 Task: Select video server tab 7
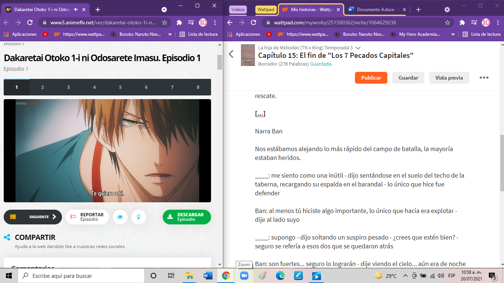click(x=172, y=87)
